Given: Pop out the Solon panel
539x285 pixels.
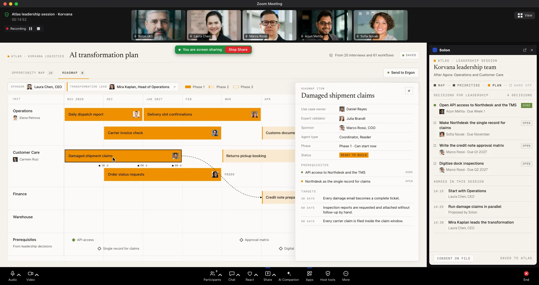Looking at the screenshot, I should coord(525,50).
